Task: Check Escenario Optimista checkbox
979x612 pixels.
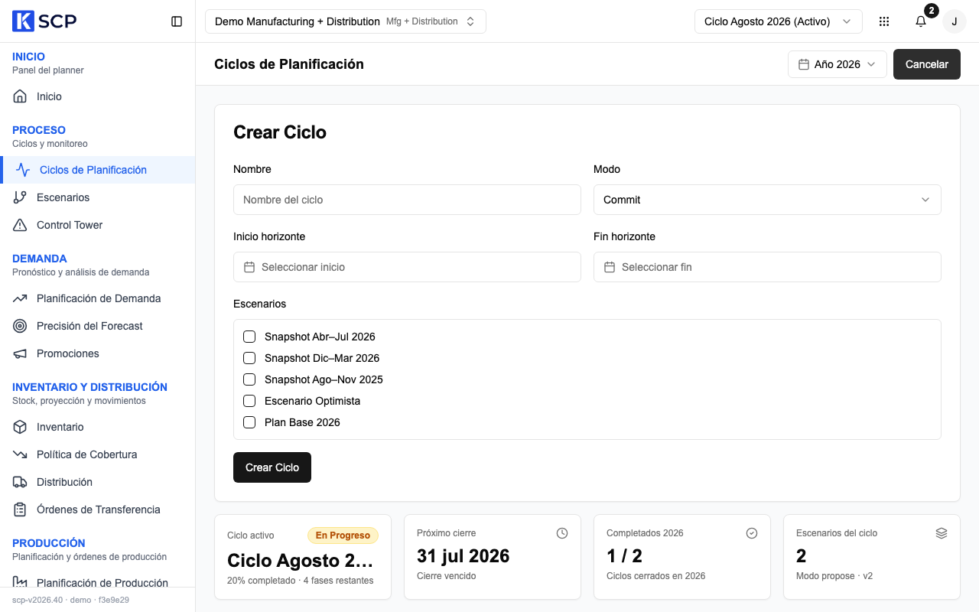Action: click(249, 401)
